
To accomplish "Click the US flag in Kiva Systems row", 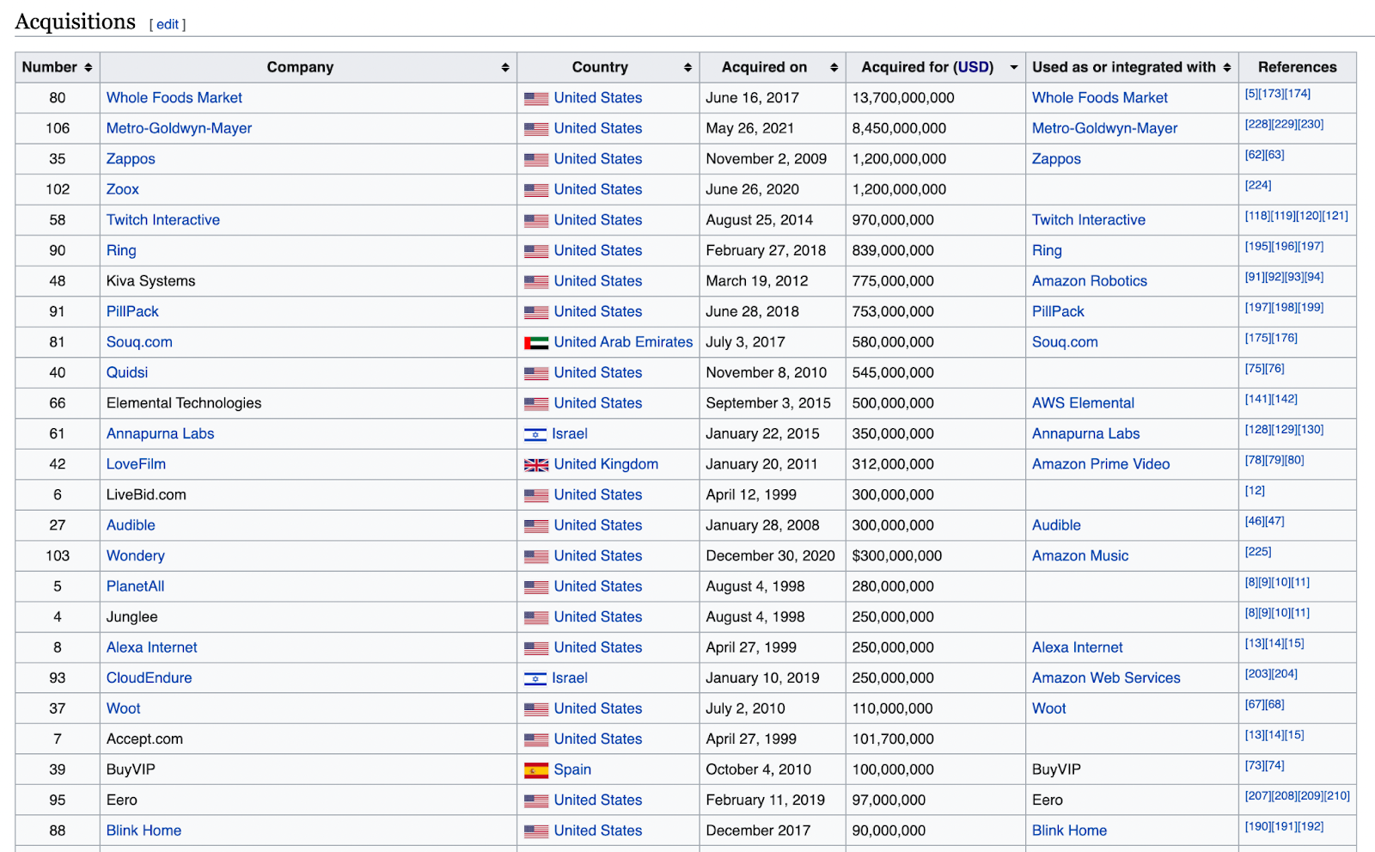I will tap(536, 282).
